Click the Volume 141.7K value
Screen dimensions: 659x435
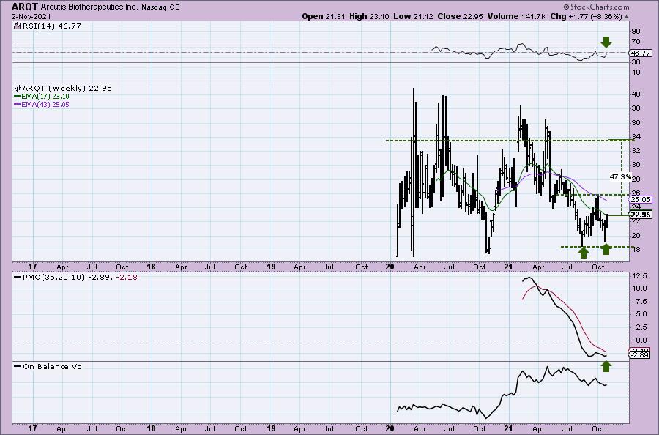[x=517, y=16]
